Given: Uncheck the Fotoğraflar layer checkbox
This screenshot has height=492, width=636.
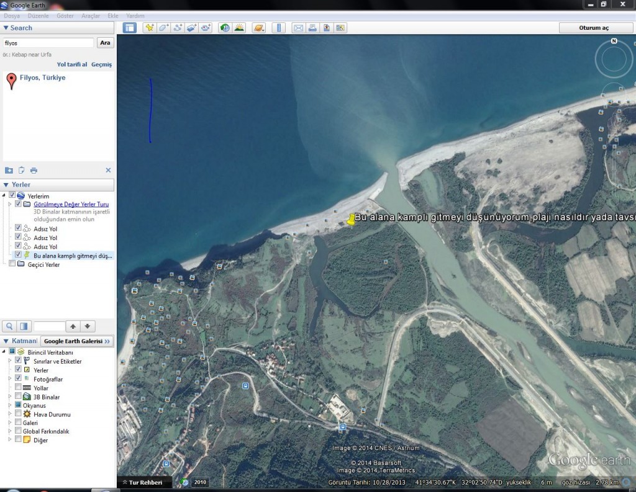Looking at the screenshot, I should click(19, 378).
